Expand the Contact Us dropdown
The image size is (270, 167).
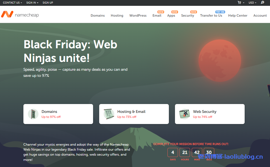pyautogui.click(x=12, y=3)
